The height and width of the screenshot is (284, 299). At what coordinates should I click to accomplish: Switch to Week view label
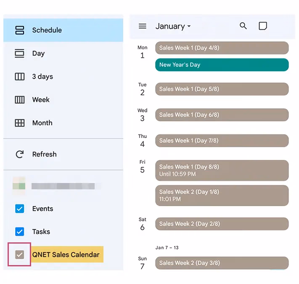41,100
